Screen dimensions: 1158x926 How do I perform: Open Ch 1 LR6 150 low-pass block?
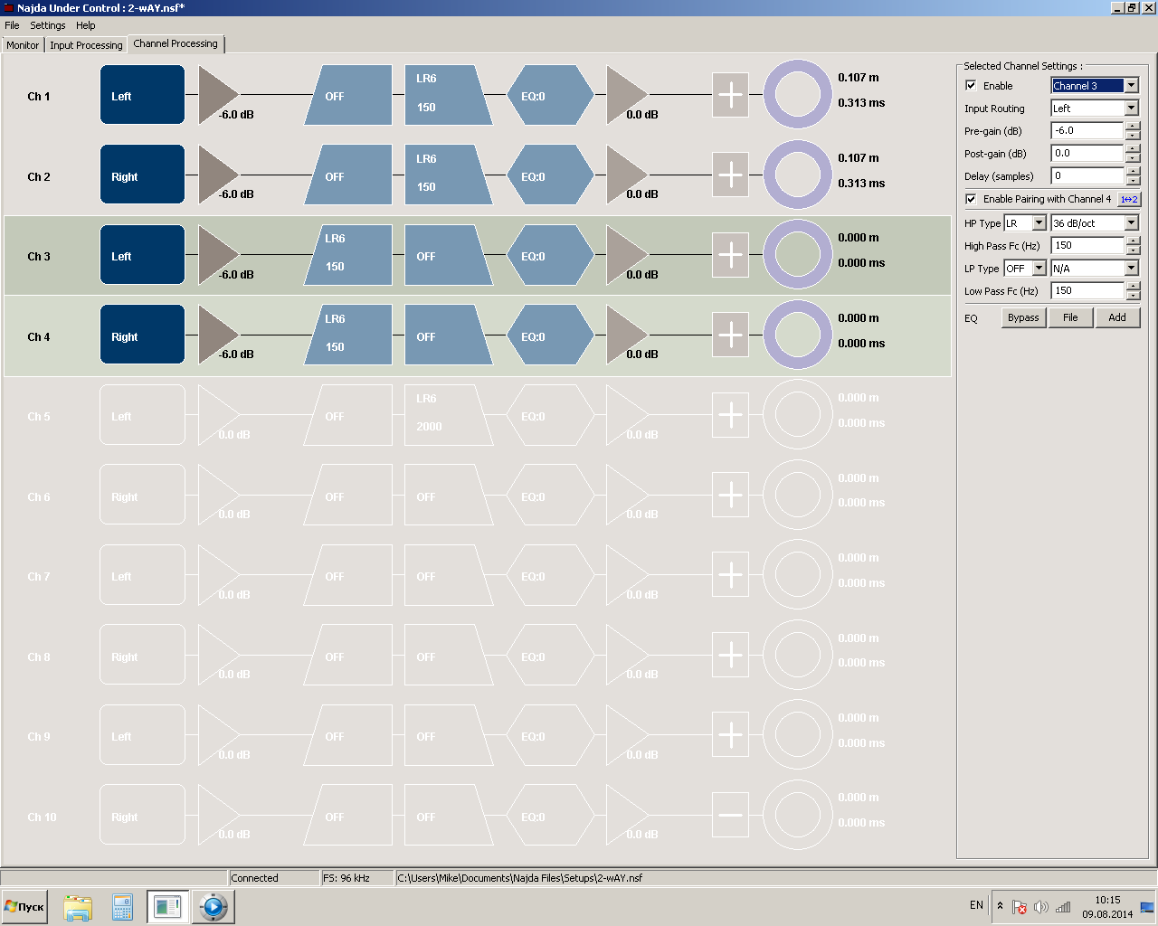tap(449, 95)
